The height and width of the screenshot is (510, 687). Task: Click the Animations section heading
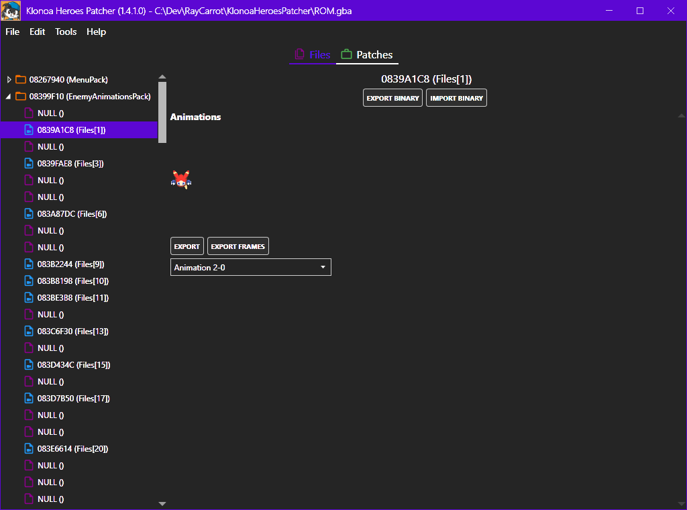[x=195, y=117]
